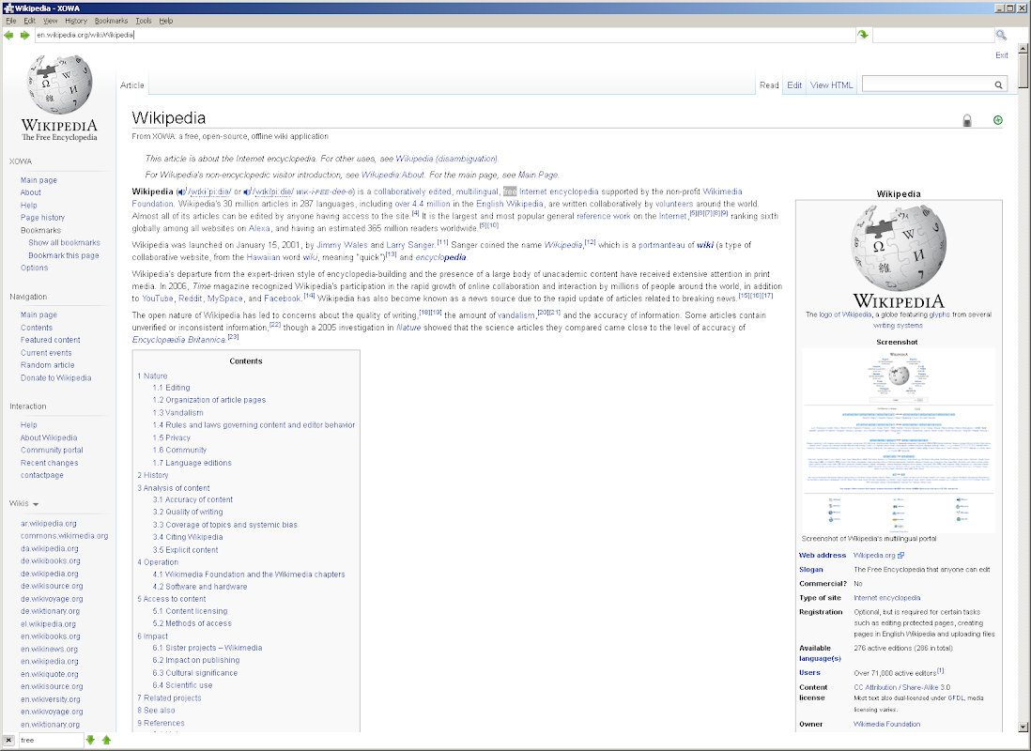Open Wikimedia Foundation link in infobox Owner row
This screenshot has width=1031, height=751.
[x=887, y=724]
